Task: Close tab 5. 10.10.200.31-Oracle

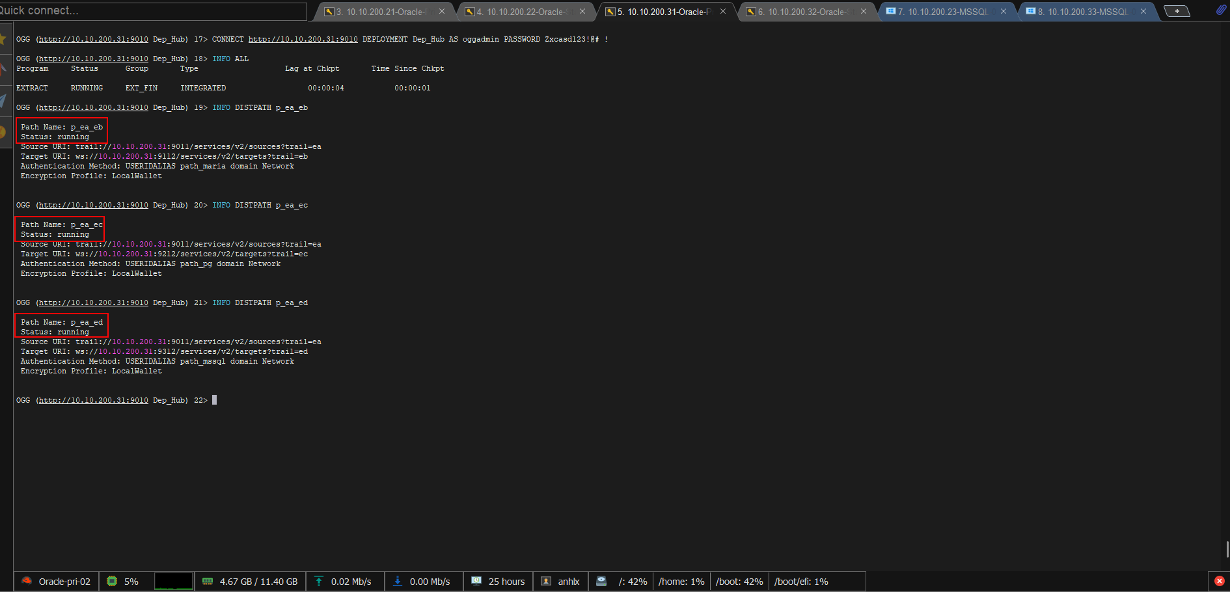Action: (723, 12)
